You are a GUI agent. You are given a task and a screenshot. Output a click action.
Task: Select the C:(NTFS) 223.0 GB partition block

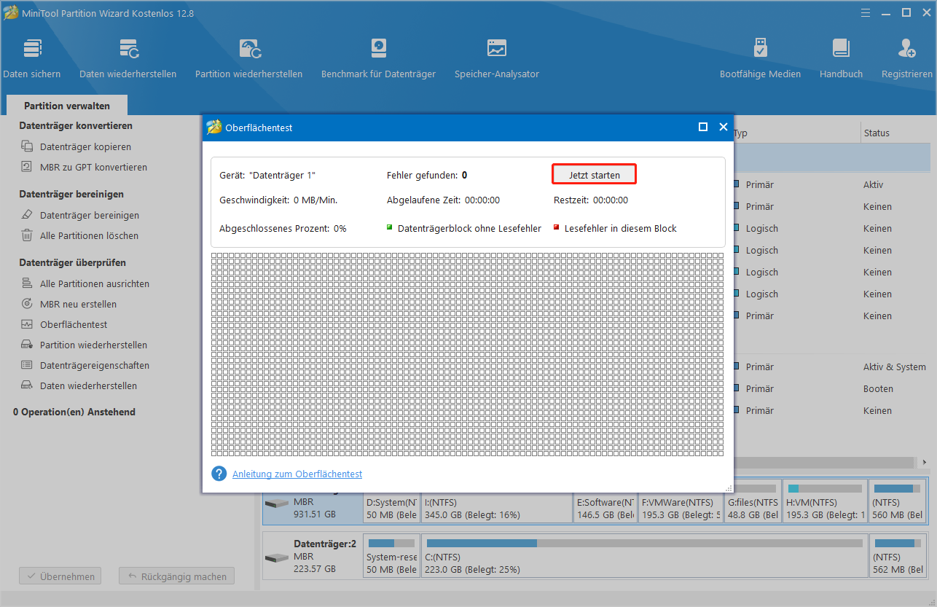(x=645, y=557)
